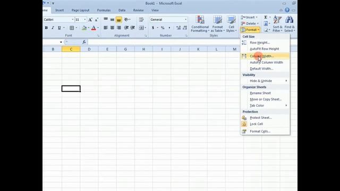Choose Column Width... menu item

[x=265, y=56]
